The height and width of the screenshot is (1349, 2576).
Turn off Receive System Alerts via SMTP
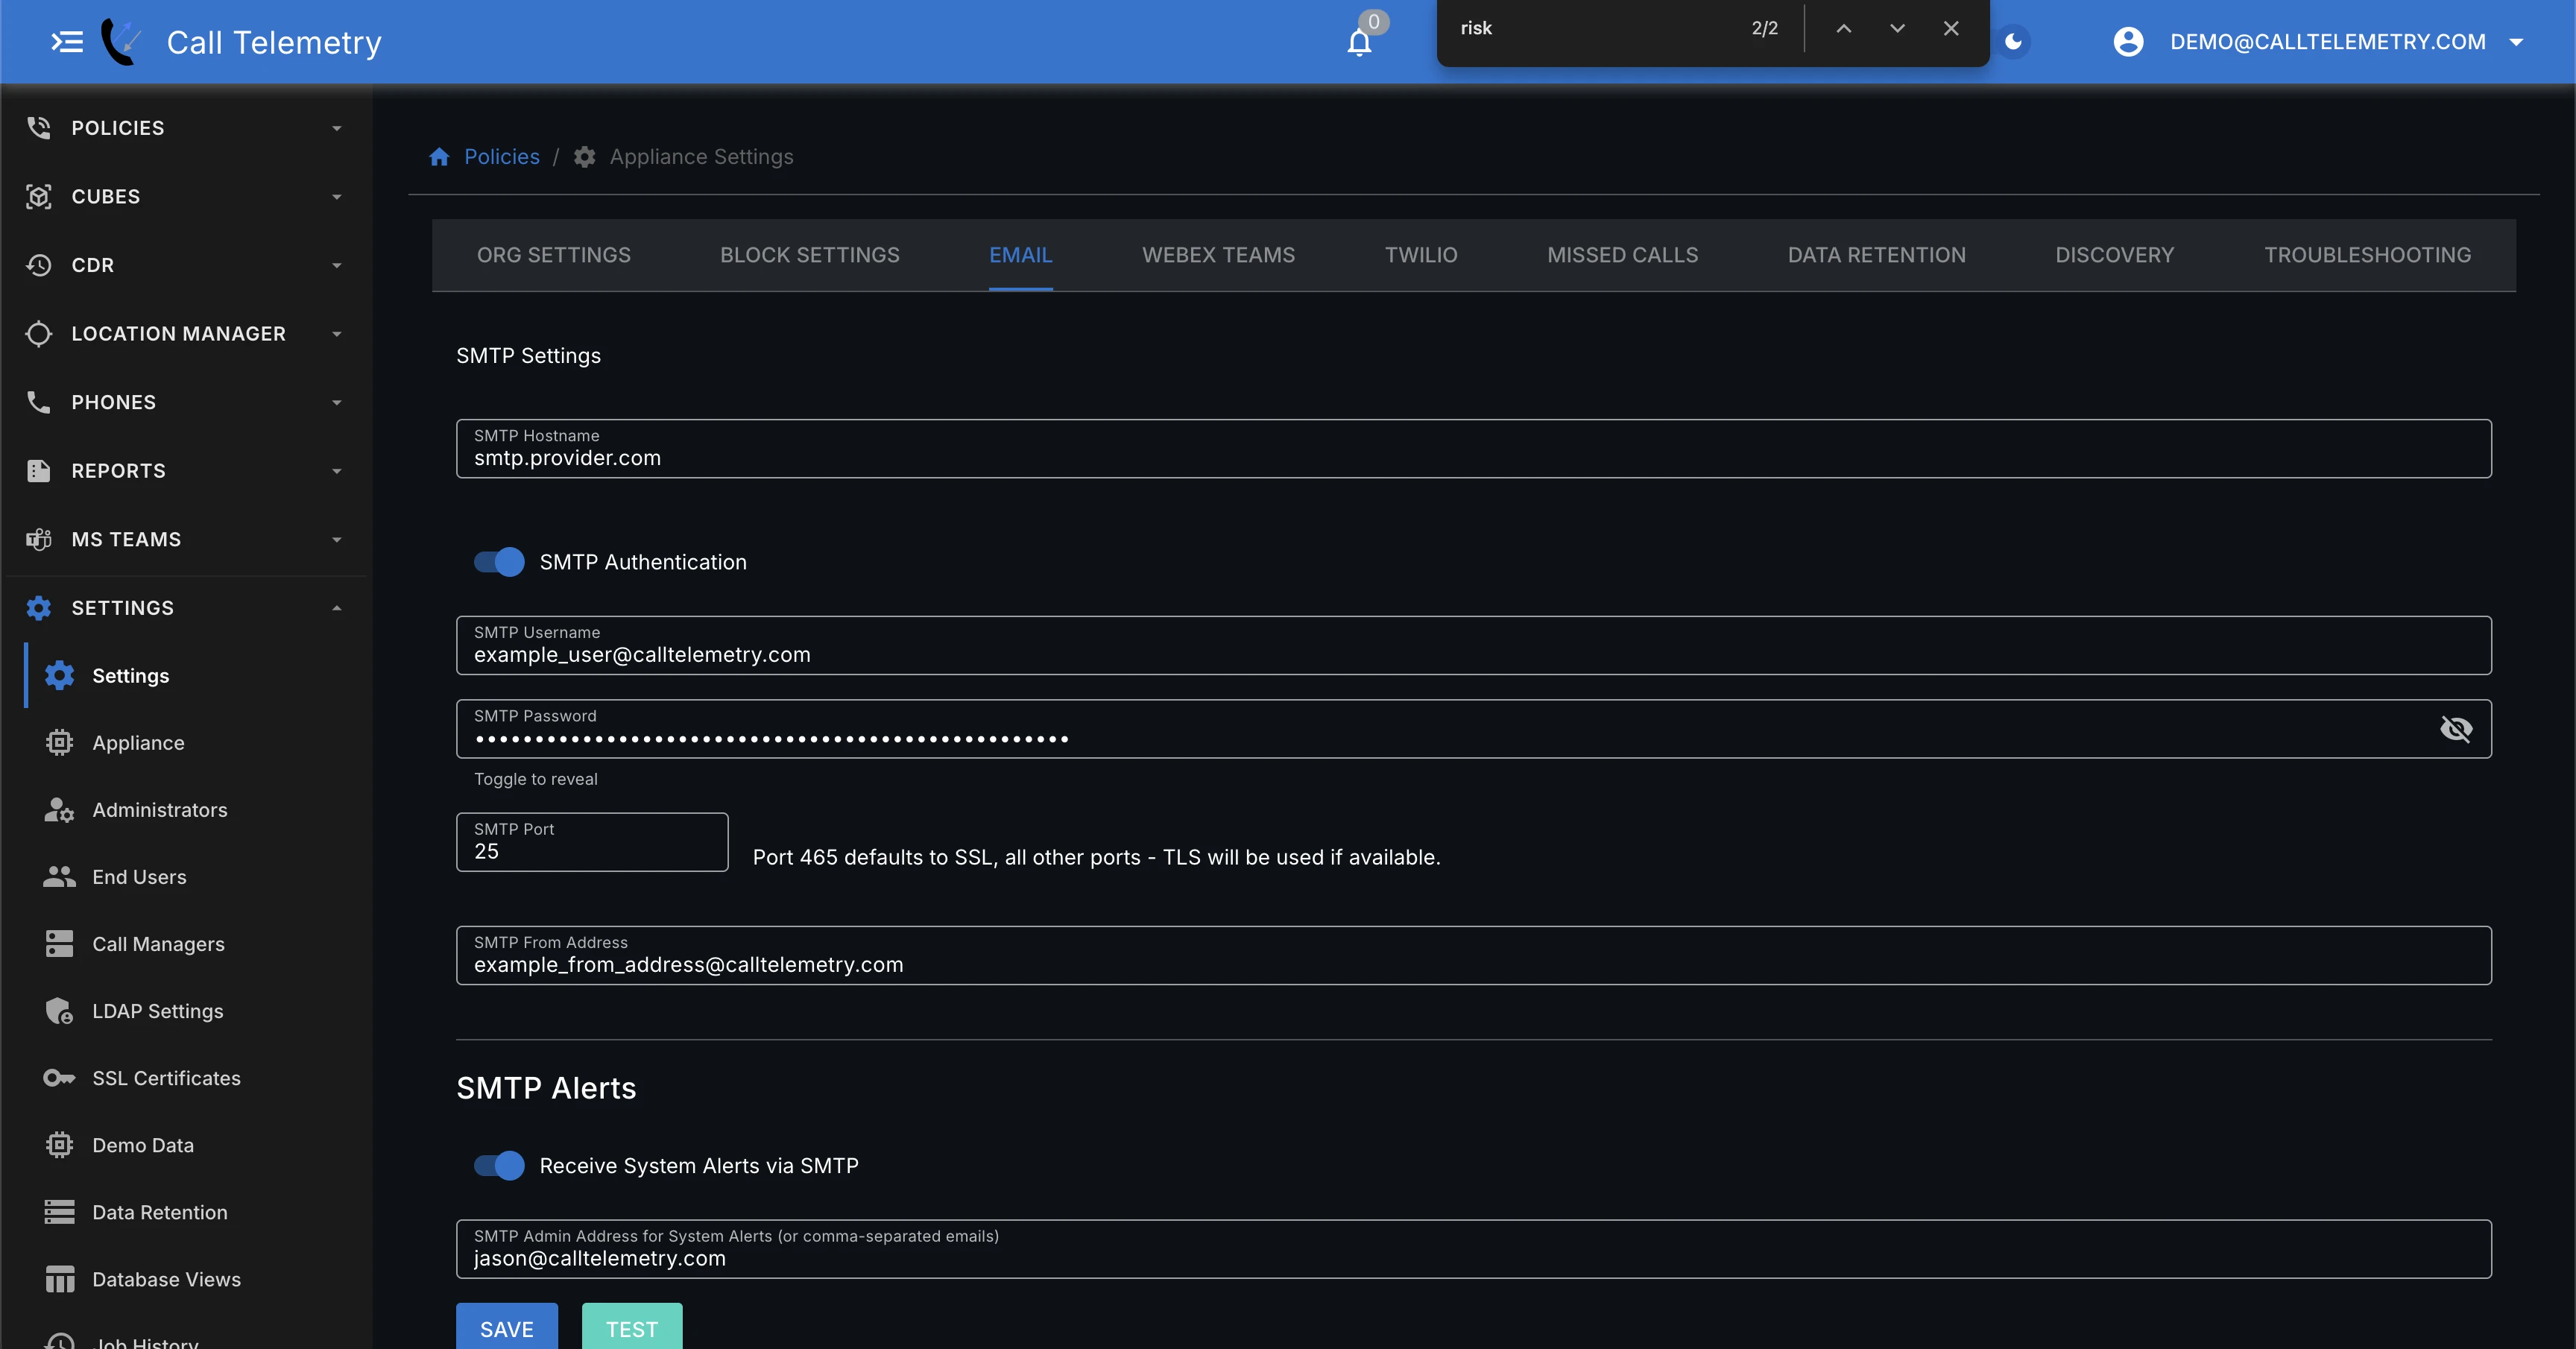coord(499,1166)
